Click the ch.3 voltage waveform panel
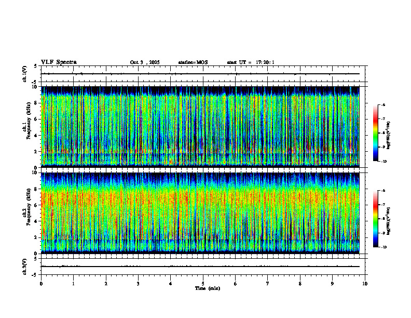This screenshot has width=411, height=318. (x=203, y=267)
